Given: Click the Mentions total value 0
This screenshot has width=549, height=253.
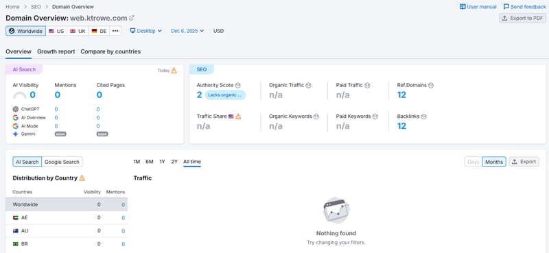Looking at the screenshot, I should [x=58, y=95].
